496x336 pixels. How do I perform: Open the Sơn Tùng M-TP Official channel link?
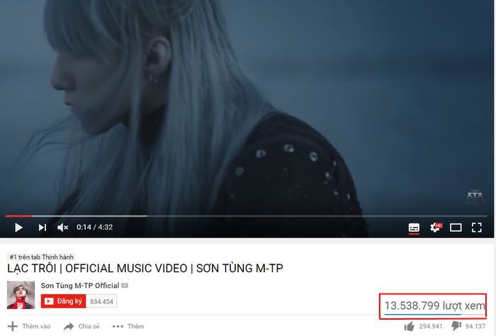pyautogui.click(x=79, y=286)
